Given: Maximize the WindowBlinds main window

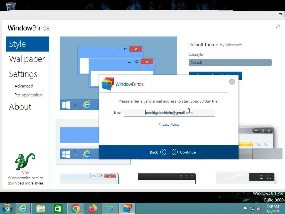Looking at the screenshot, I should [280, 14].
